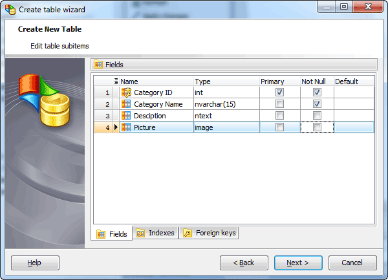Check Not Null for Desciption field
Viewport: 388px width, 280px height.
tap(317, 116)
